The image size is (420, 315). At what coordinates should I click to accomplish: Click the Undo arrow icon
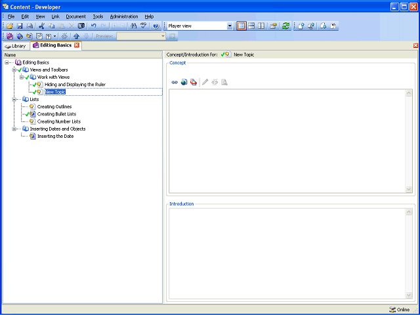click(x=93, y=26)
